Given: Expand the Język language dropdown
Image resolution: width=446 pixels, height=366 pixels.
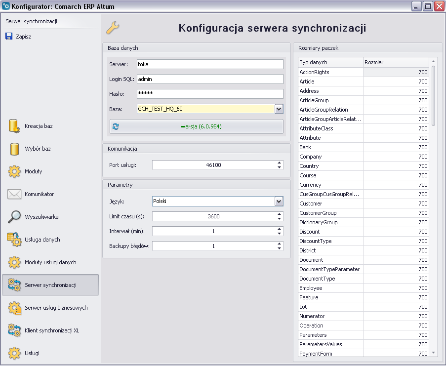Looking at the screenshot, I should 279,202.
